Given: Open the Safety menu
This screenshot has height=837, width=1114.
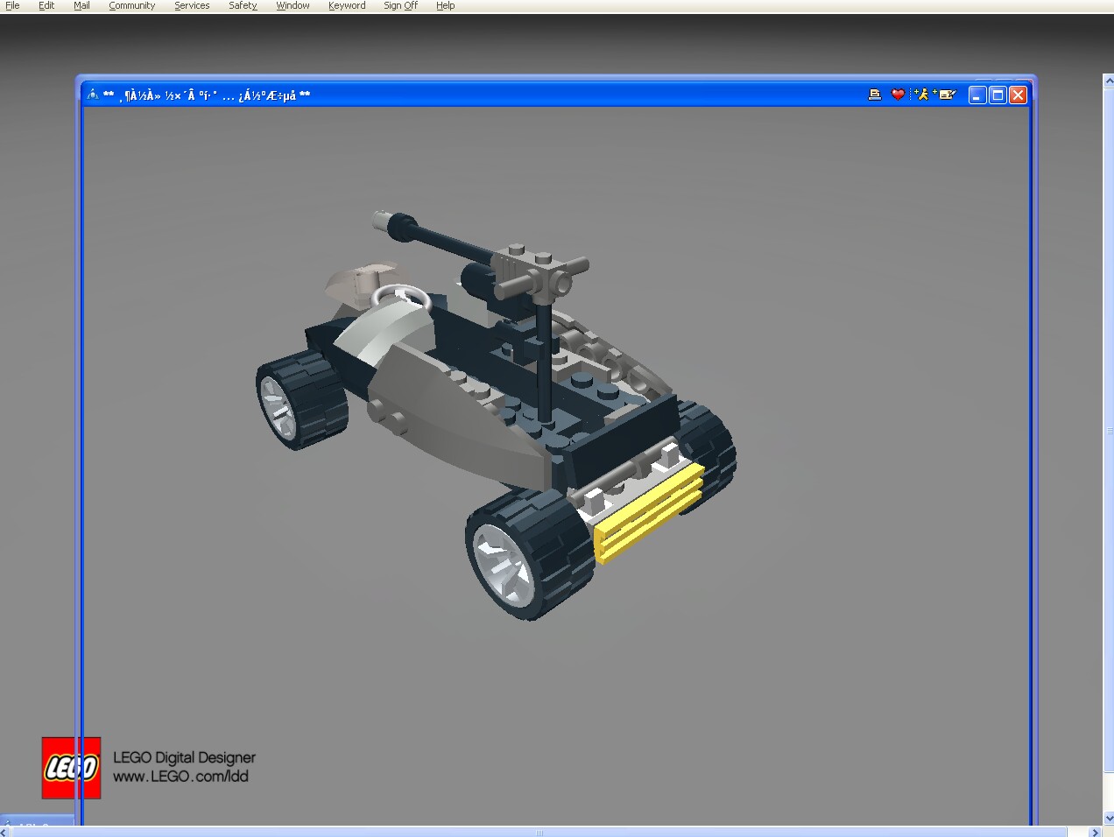Looking at the screenshot, I should pyautogui.click(x=243, y=5).
